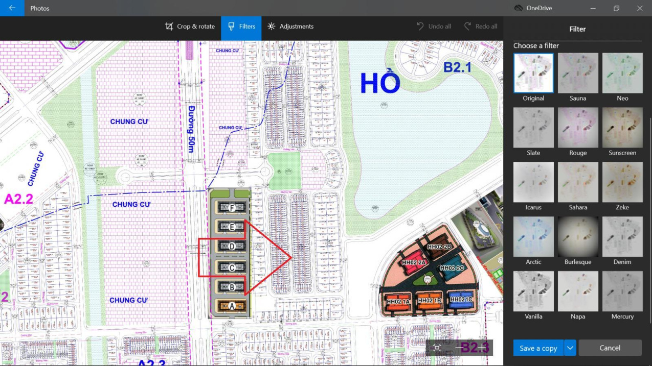Image resolution: width=652 pixels, height=366 pixels.
Task: Click the fit-to-window zoom icon
Action: [x=437, y=348]
